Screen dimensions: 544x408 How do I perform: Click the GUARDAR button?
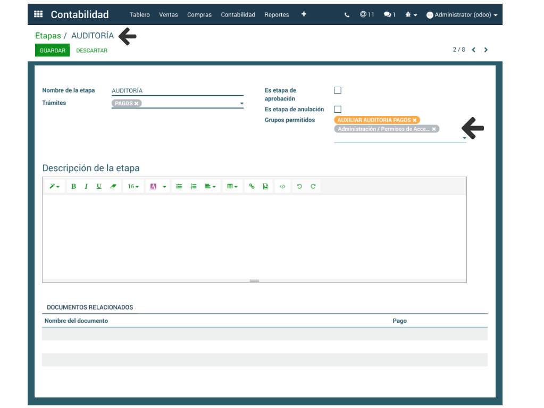point(52,51)
